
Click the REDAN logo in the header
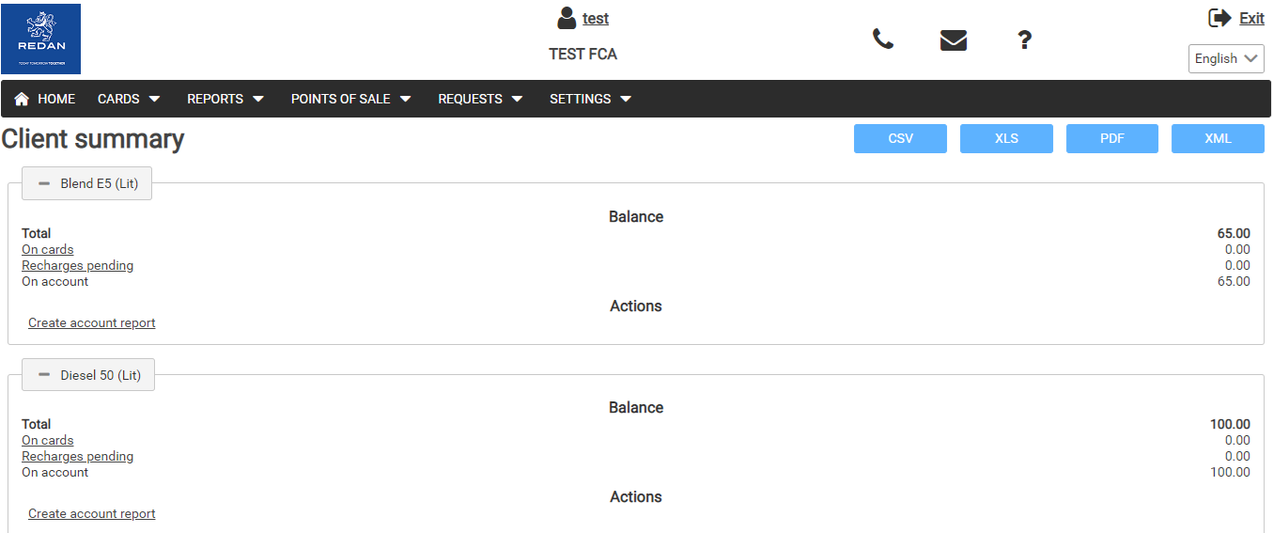click(41, 39)
